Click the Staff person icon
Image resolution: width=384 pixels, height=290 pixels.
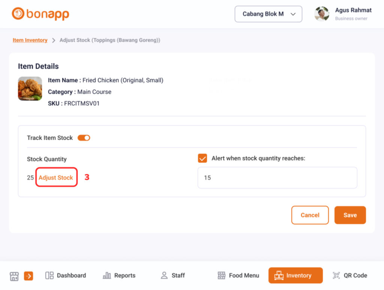[x=164, y=275]
